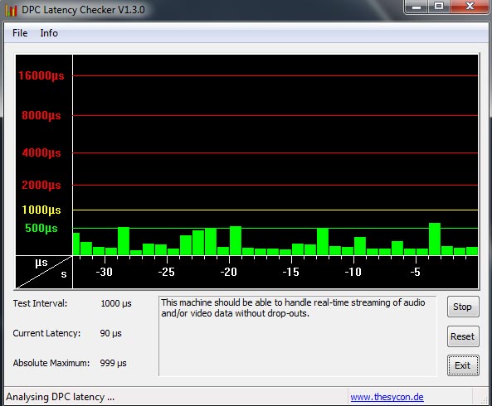Click the DPC Latency Checker title bar icon

click(11, 10)
